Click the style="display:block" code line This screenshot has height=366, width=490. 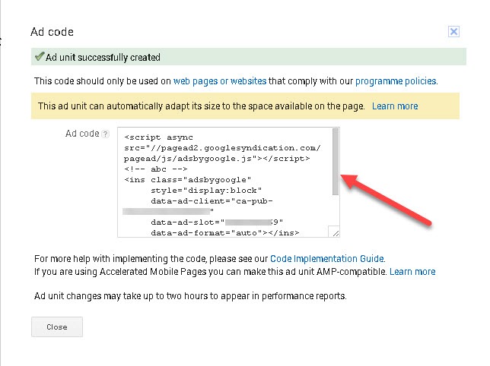[x=205, y=191]
